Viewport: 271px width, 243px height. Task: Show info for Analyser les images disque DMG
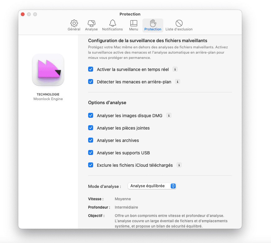tap(169, 116)
